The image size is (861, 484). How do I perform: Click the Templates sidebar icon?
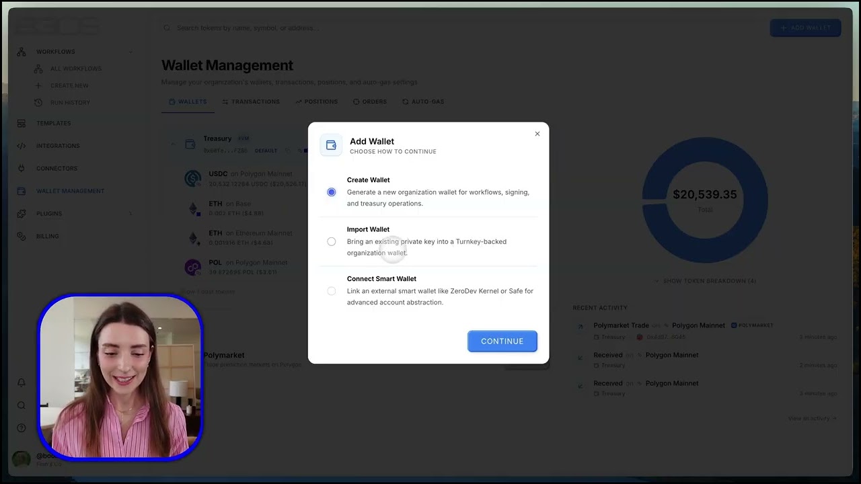click(22, 123)
